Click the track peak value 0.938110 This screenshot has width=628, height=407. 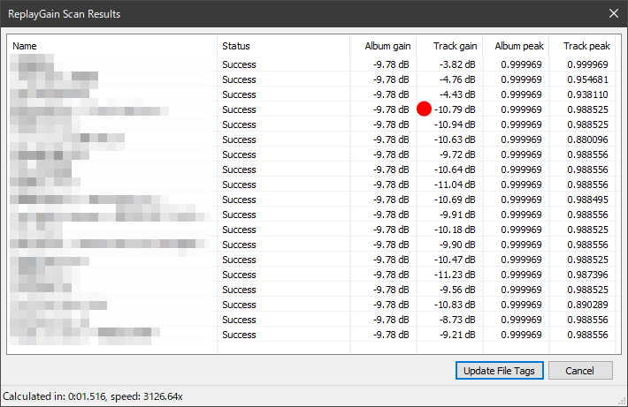pyautogui.click(x=587, y=94)
